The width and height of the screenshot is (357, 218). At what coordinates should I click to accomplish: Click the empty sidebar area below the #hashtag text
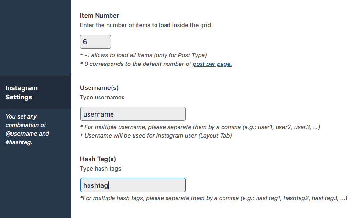35,182
